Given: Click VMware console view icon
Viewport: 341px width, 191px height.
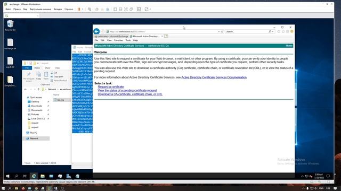Looking at the screenshot, I should tap(139, 9).
